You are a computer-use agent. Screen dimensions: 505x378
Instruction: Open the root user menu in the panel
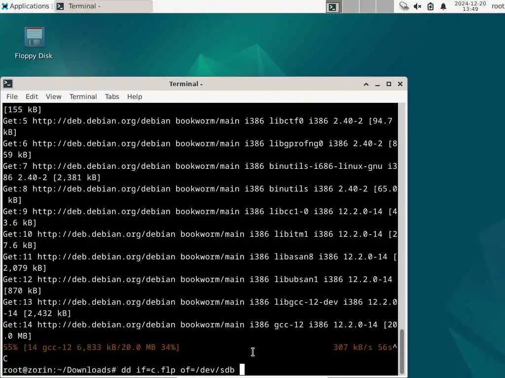(x=498, y=6)
